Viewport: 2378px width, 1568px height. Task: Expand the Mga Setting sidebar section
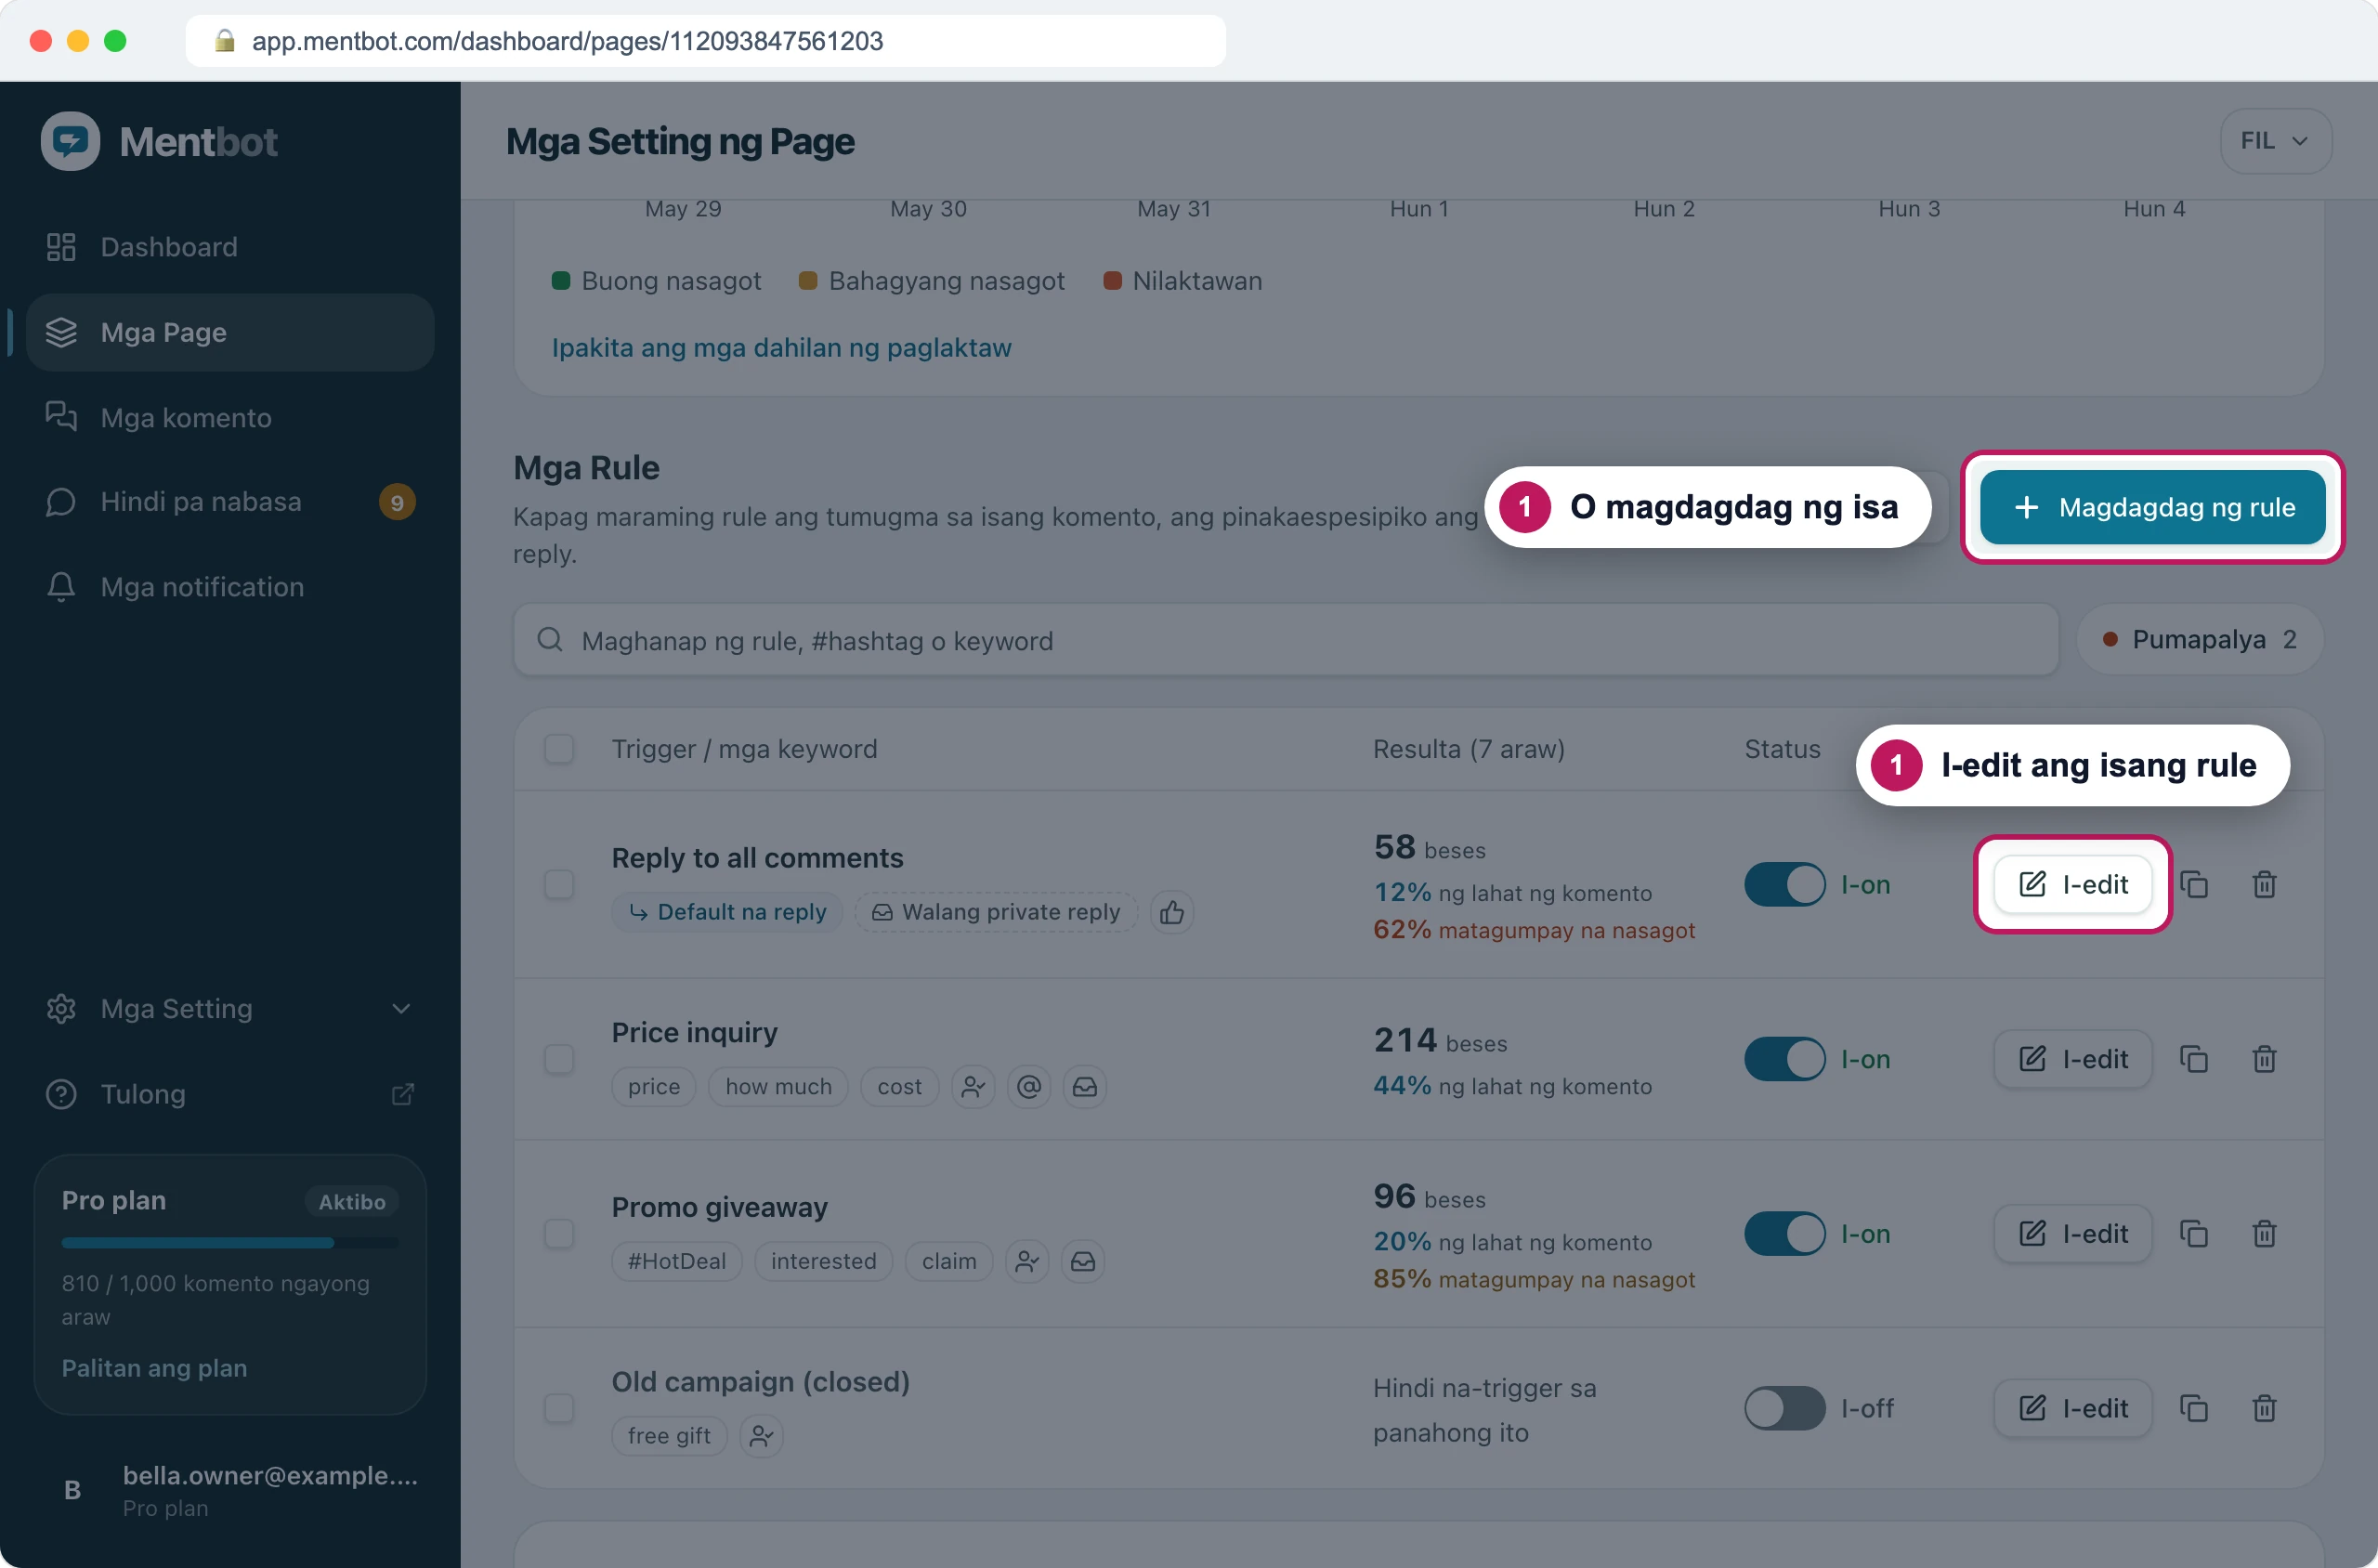pos(230,1009)
